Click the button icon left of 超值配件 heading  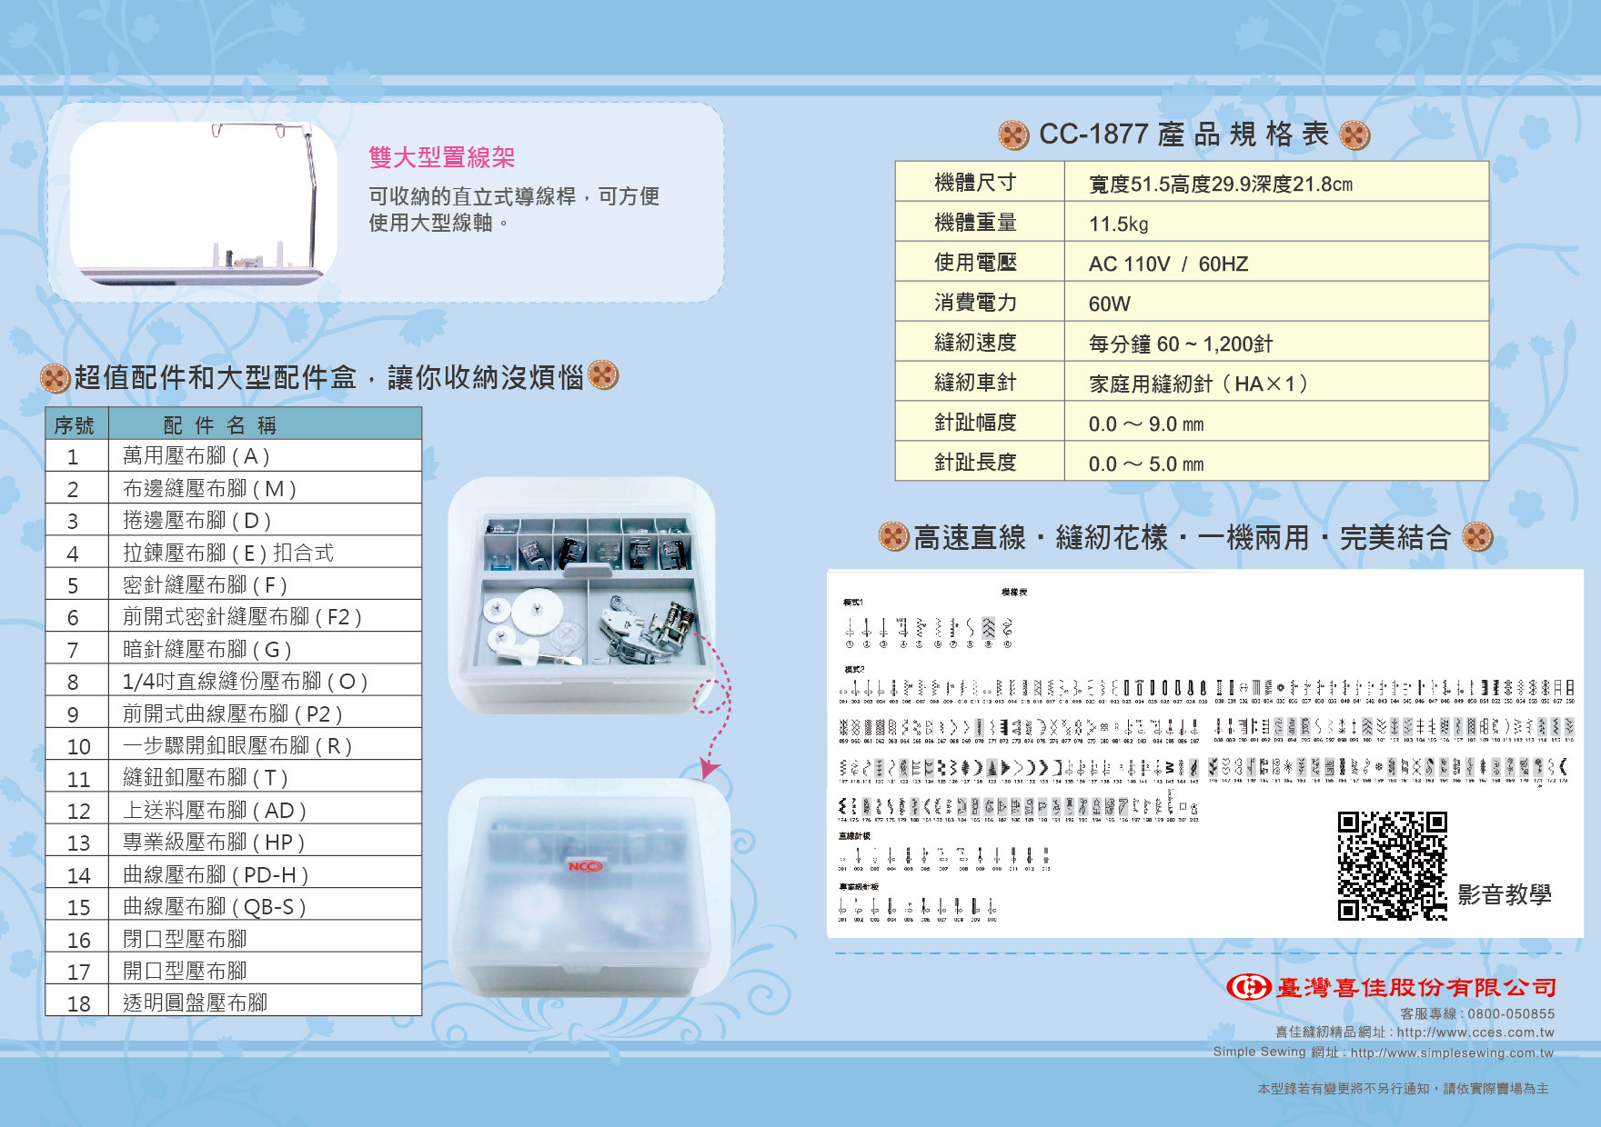tap(55, 378)
